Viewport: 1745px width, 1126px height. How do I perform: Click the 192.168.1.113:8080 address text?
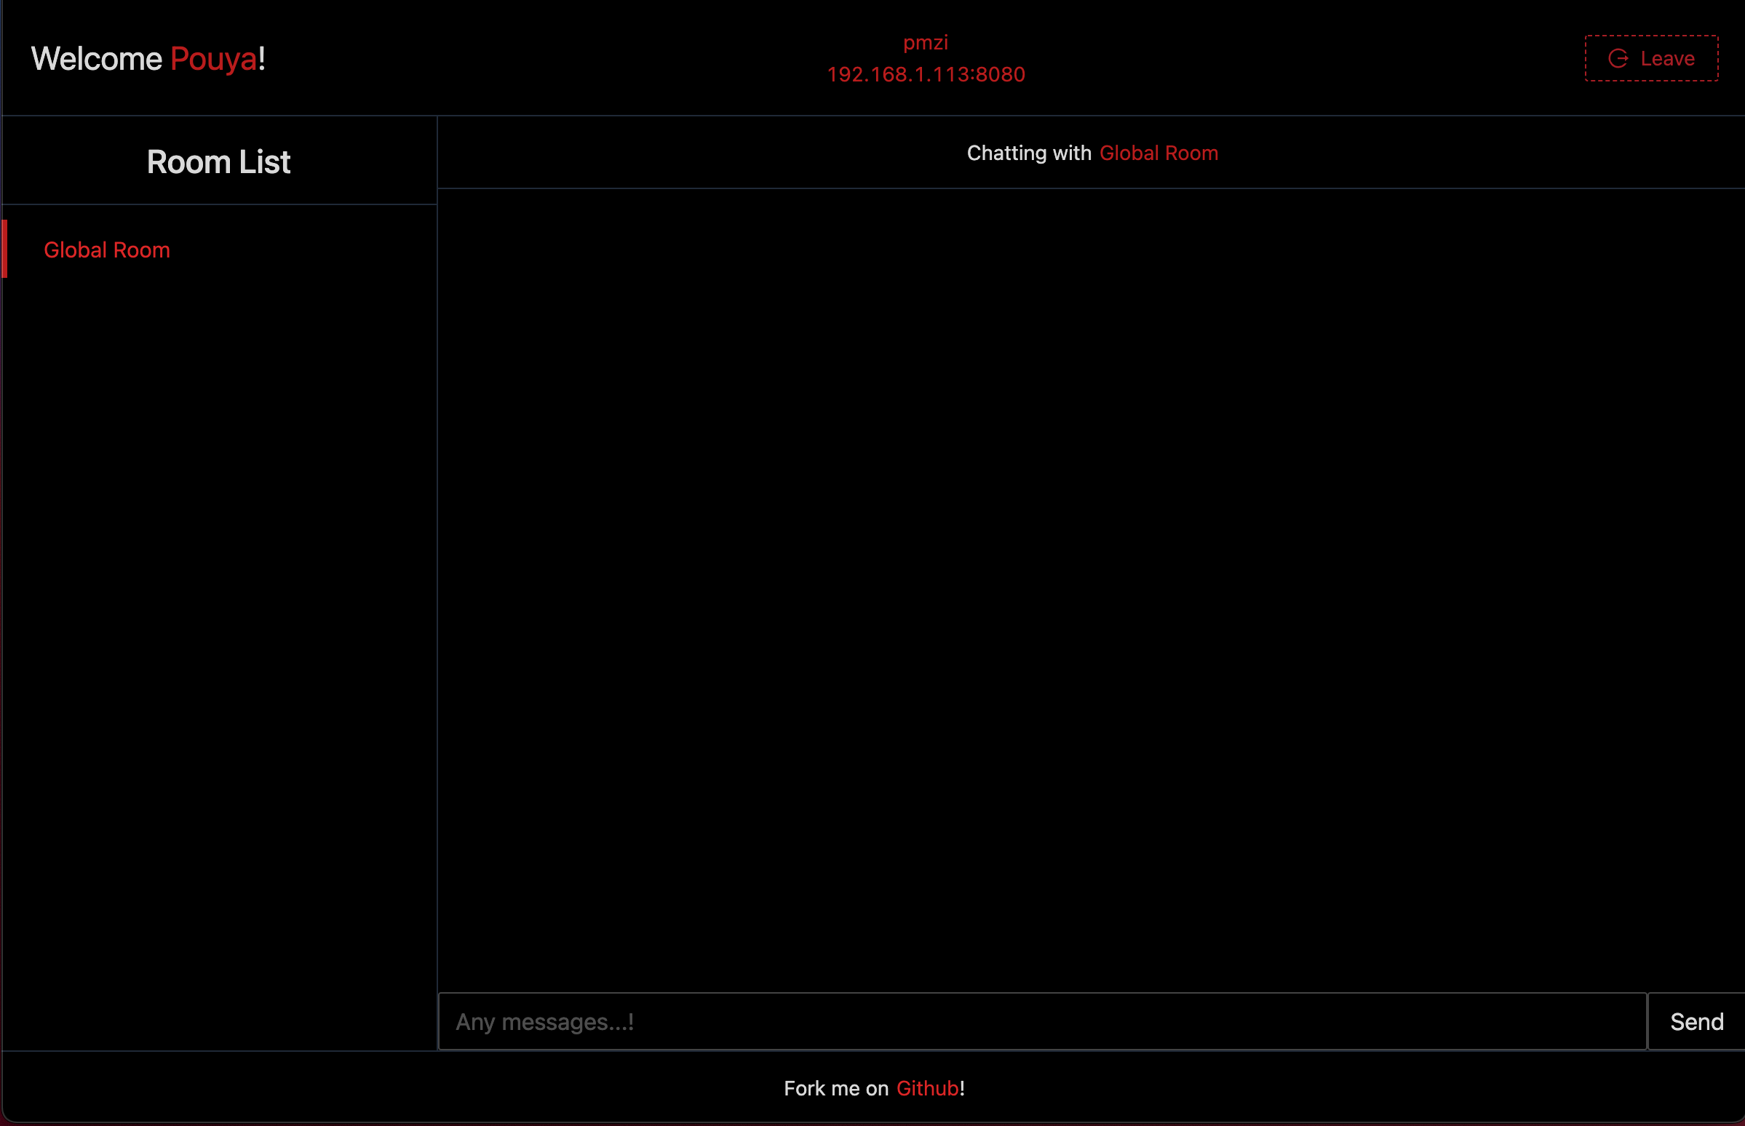925,74
